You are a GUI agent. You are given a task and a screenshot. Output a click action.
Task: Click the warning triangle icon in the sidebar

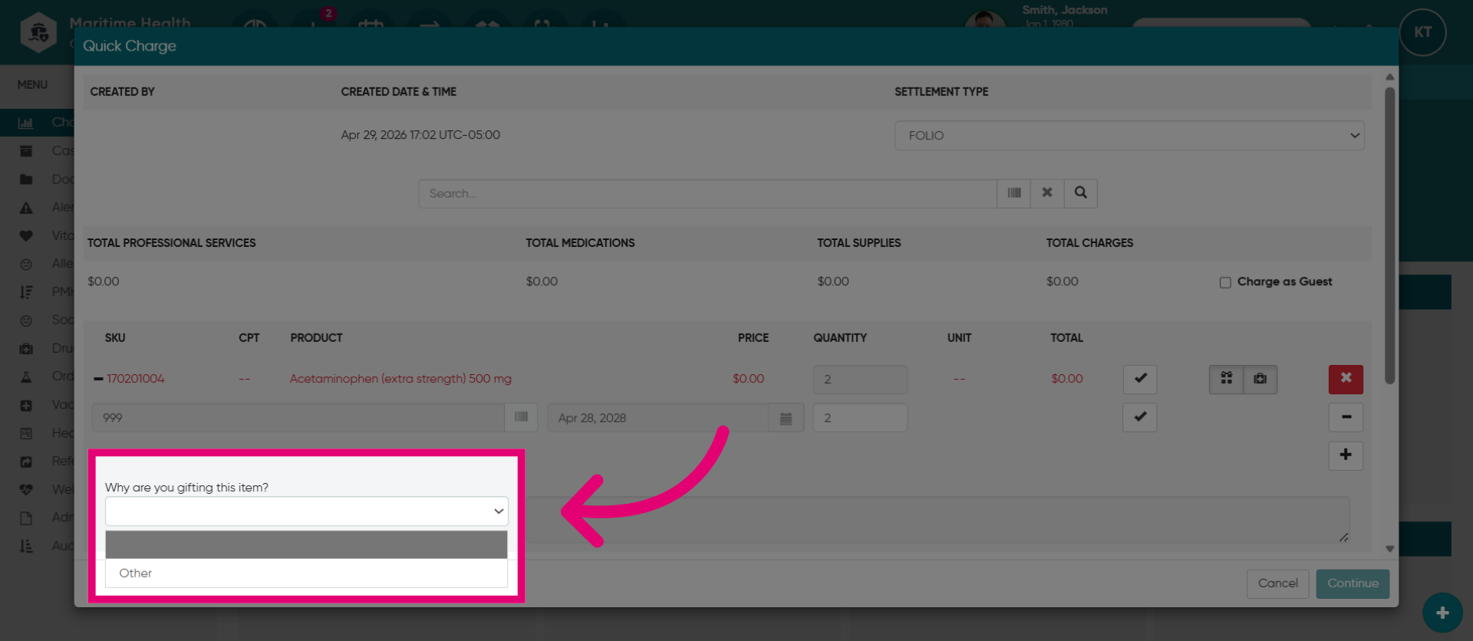pyautogui.click(x=26, y=208)
